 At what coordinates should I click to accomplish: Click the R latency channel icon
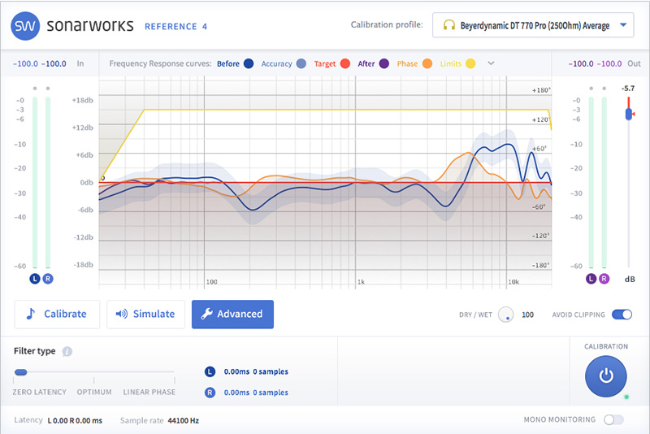coord(210,392)
